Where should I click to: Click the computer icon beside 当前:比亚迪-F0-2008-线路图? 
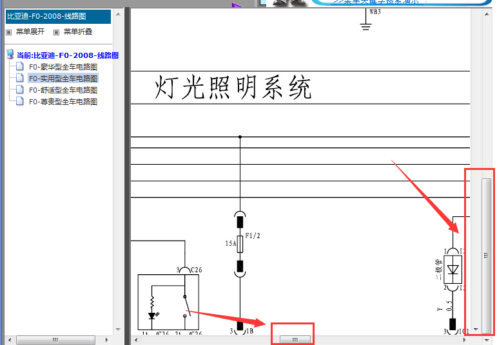(10, 55)
